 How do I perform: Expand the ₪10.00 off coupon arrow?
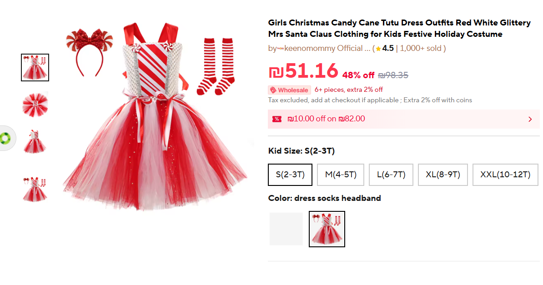[x=530, y=119]
